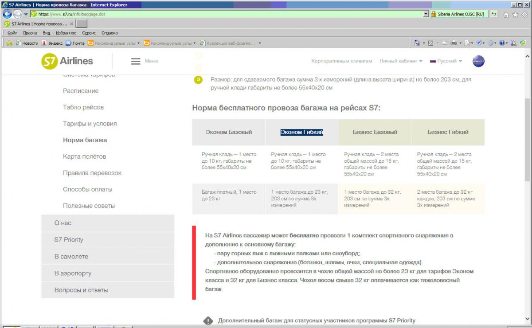Select the S7 Airlines page tab
532x328 pixels.
[39, 24]
